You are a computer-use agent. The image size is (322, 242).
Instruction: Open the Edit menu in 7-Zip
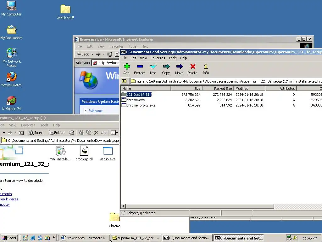tap(133, 58)
